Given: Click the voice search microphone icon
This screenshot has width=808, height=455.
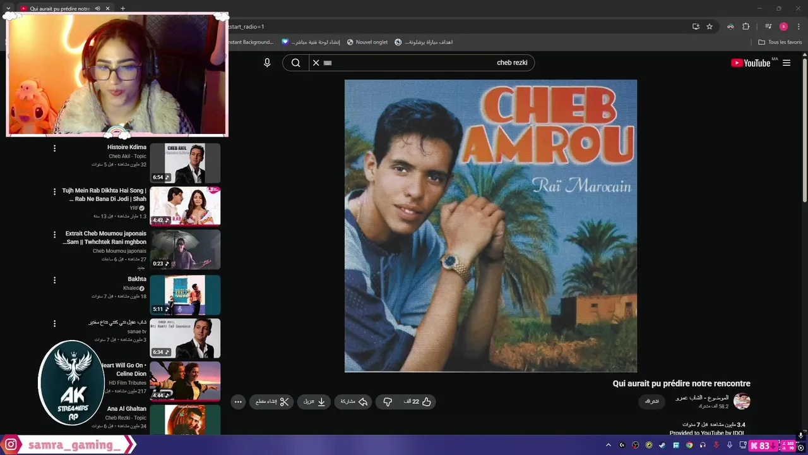Looking at the screenshot, I should [x=267, y=63].
